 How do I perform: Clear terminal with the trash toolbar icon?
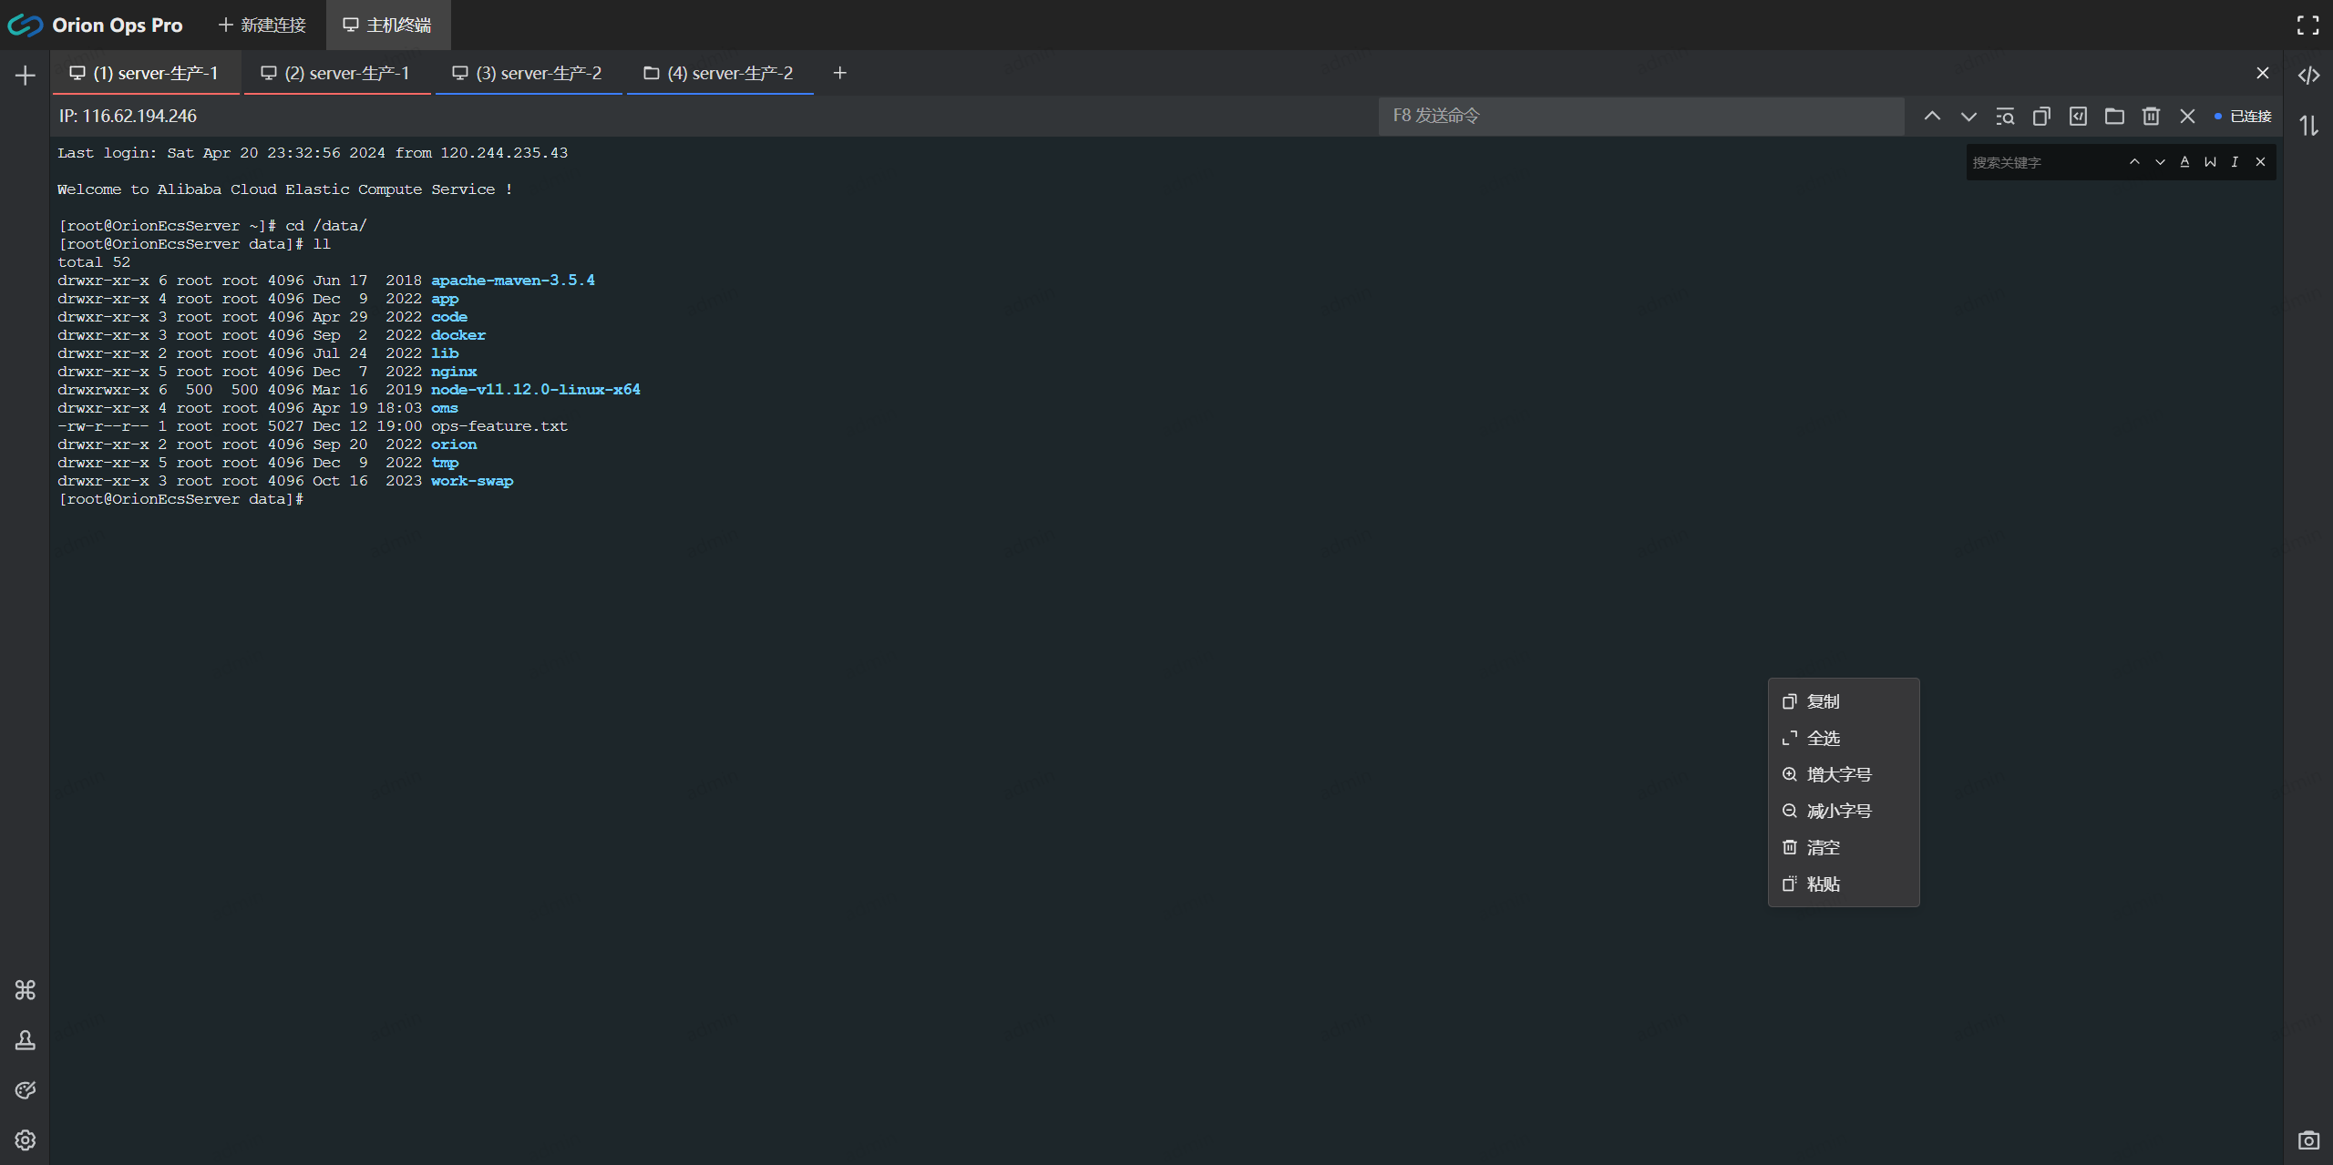(2151, 117)
